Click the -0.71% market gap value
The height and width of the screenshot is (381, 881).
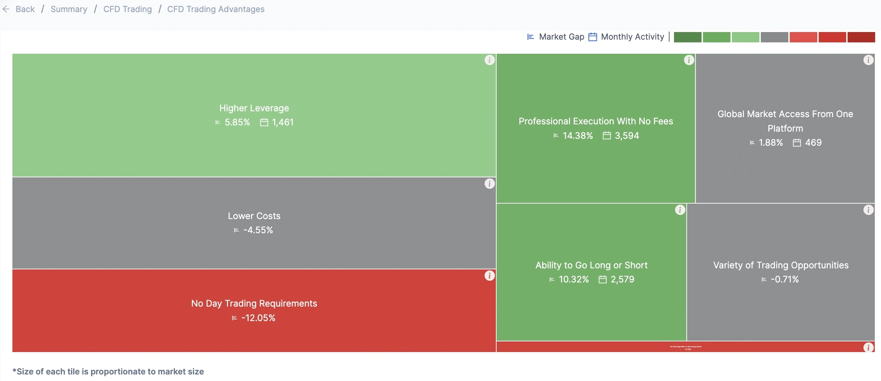coord(785,279)
